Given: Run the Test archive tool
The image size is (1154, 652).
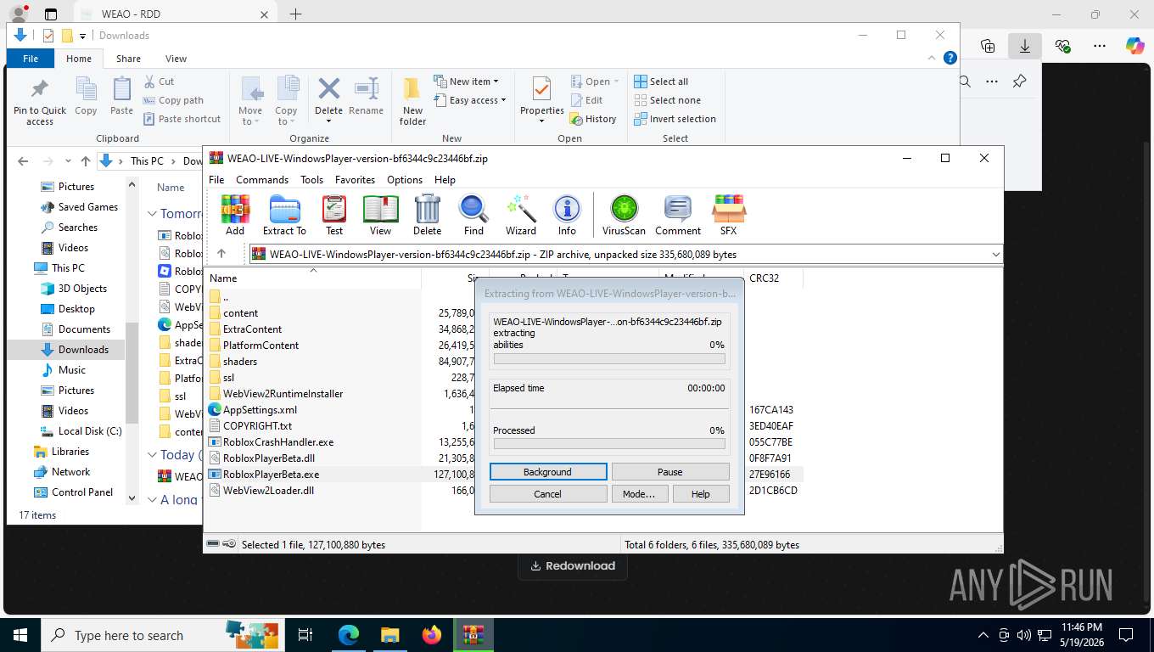Looking at the screenshot, I should pos(334,215).
